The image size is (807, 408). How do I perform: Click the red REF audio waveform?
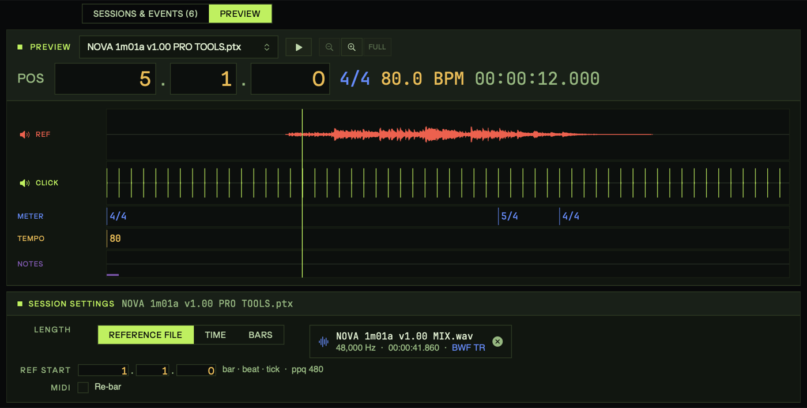pos(469,134)
